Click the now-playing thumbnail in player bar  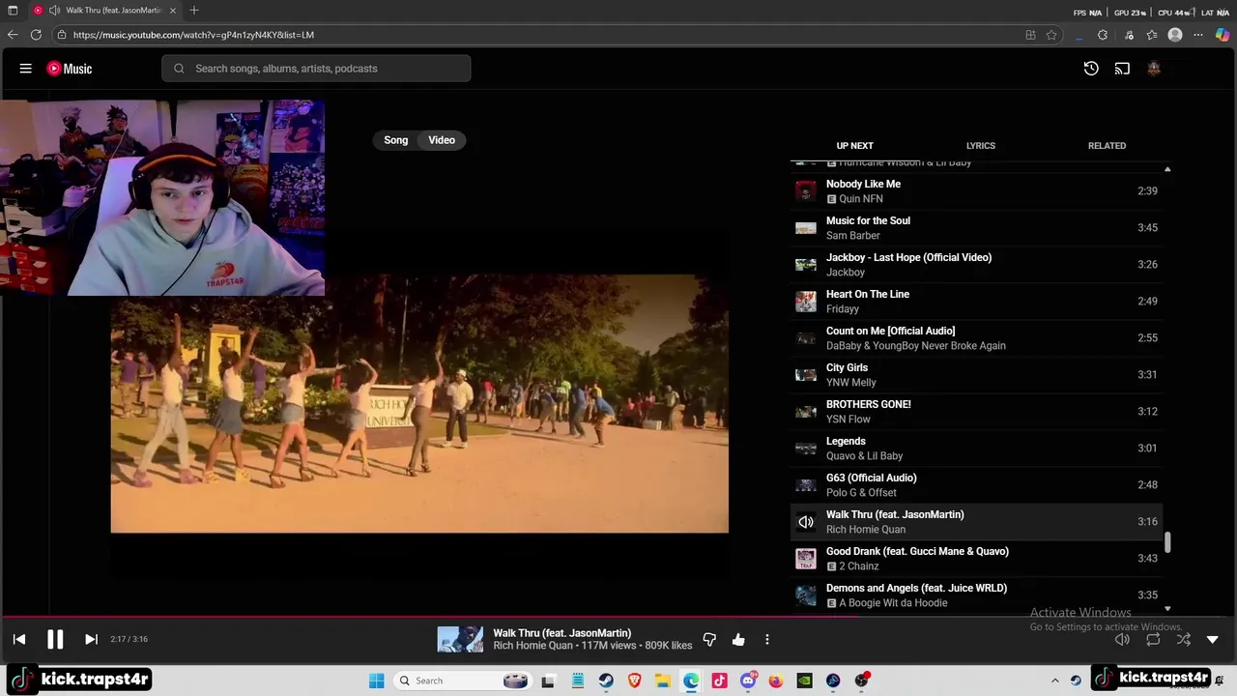(460, 640)
